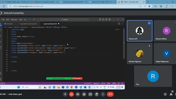Split the editor right icon
The image size is (176, 99).
click(119, 24)
